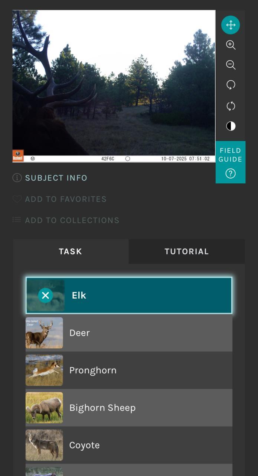Choose Bighorn Sheep option

coord(129,408)
